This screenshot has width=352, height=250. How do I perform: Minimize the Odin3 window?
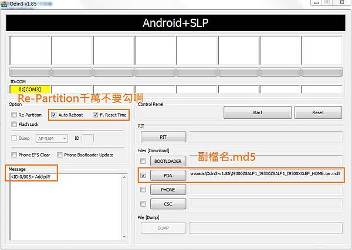point(317,3)
